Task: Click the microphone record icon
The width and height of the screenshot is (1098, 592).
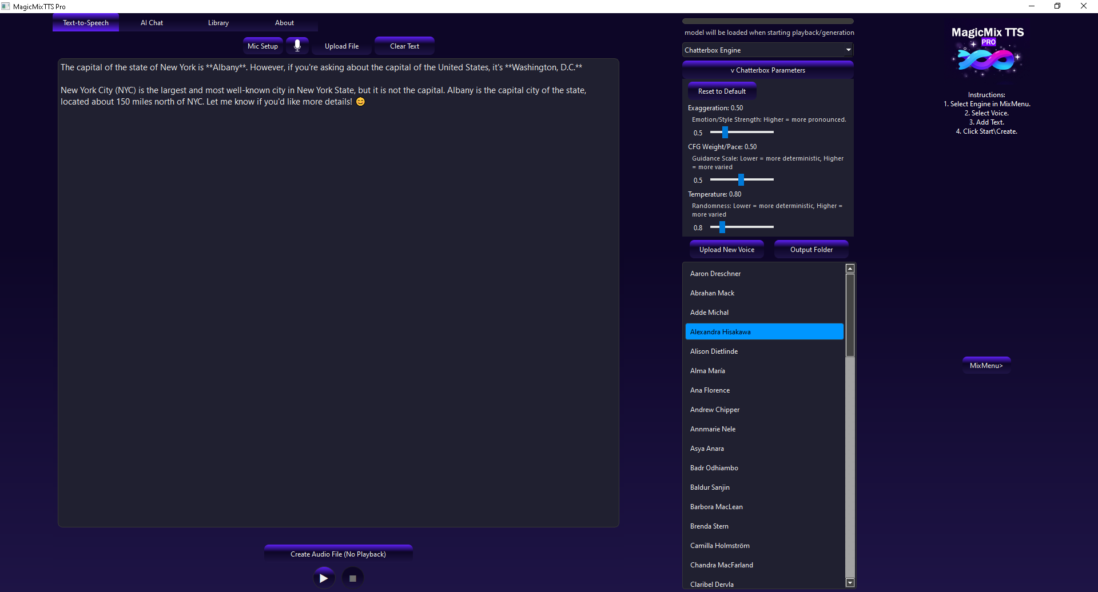Action: (297, 46)
